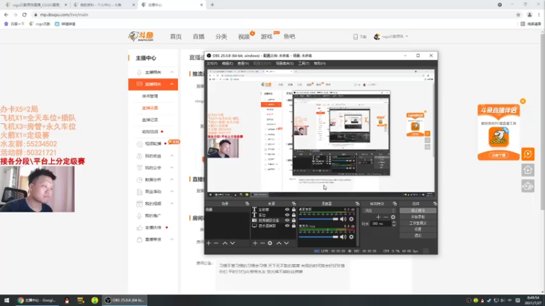This screenshot has height=306, width=545.
Task: Expand the 商业活动 sidebar section
Action: click(172, 192)
